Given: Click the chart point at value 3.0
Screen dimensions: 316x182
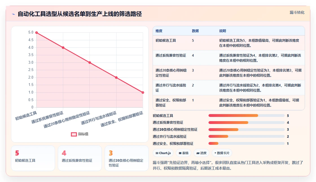Looking at the screenshot, I should coord(90,63).
